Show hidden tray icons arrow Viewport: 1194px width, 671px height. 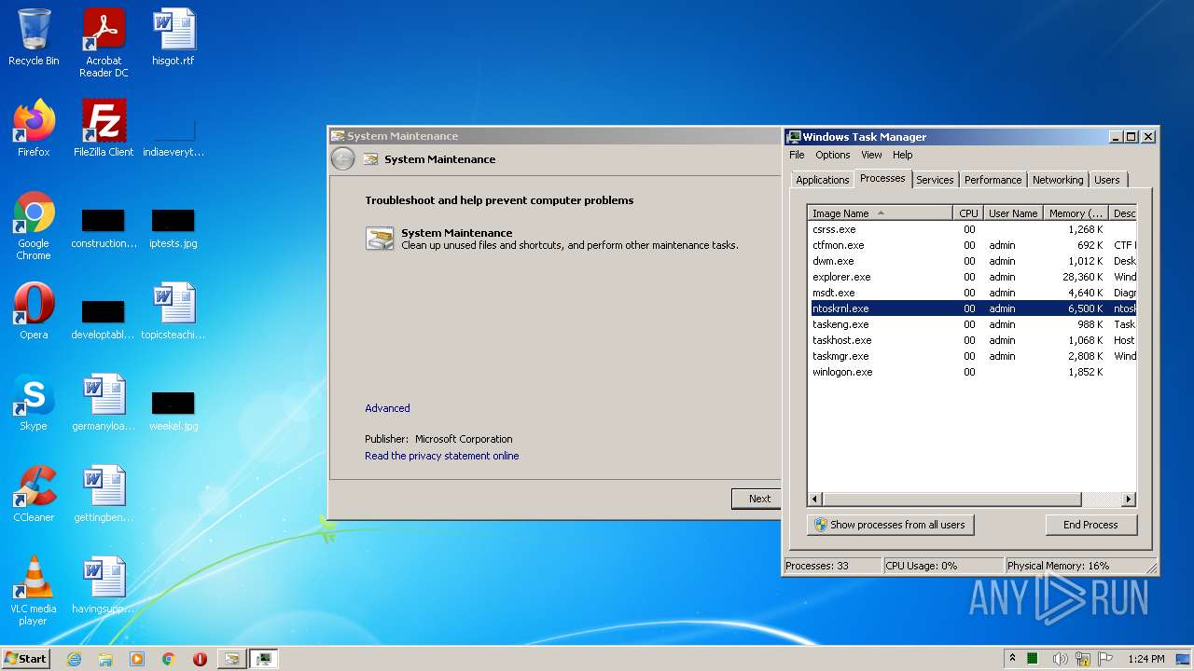point(1012,659)
